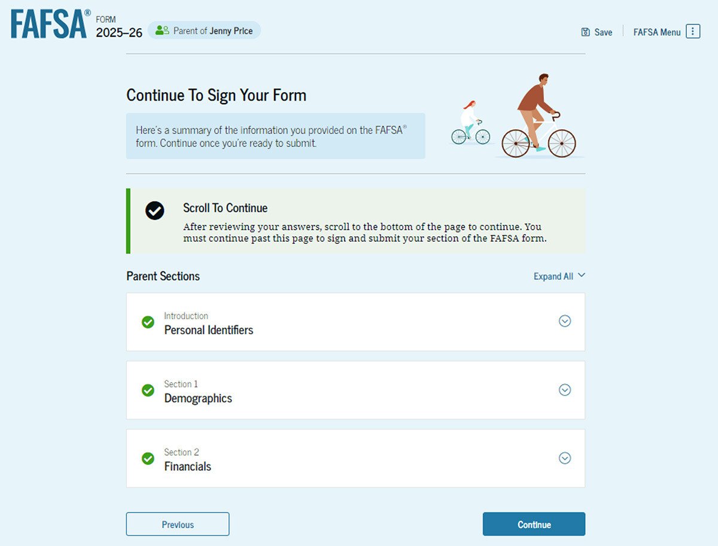Image resolution: width=718 pixels, height=546 pixels.
Task: Click the parent role people icon
Action: pos(162,30)
